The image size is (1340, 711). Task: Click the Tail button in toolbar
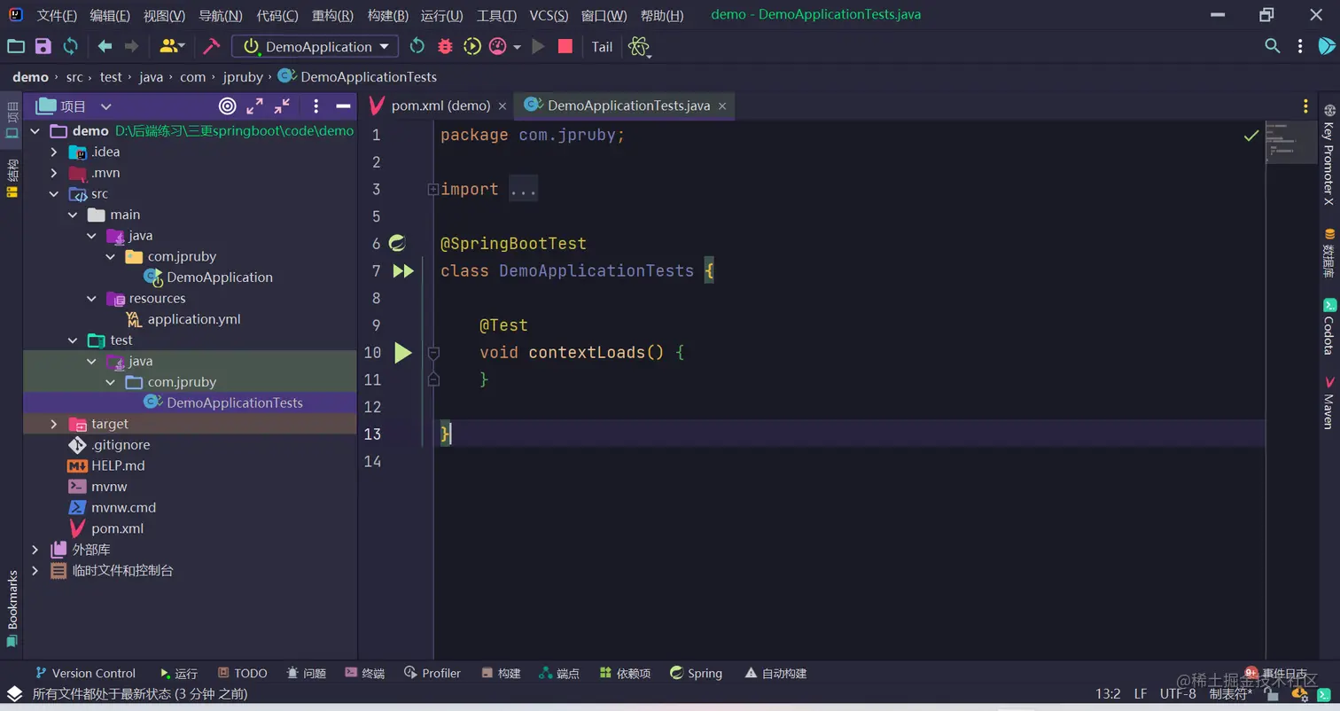[602, 47]
